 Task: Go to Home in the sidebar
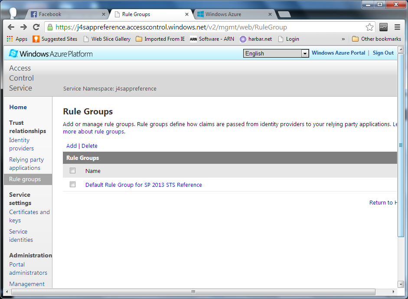tap(18, 107)
